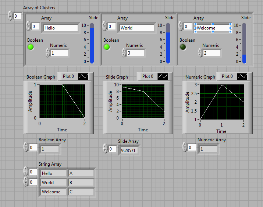Click the String Array cell A

point(81,173)
